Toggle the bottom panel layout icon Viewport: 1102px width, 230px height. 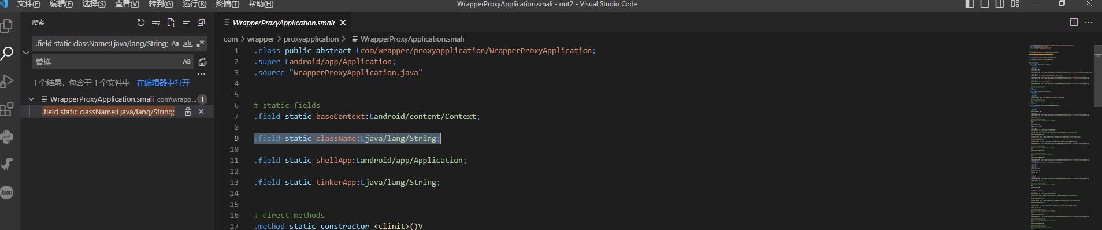click(x=985, y=4)
